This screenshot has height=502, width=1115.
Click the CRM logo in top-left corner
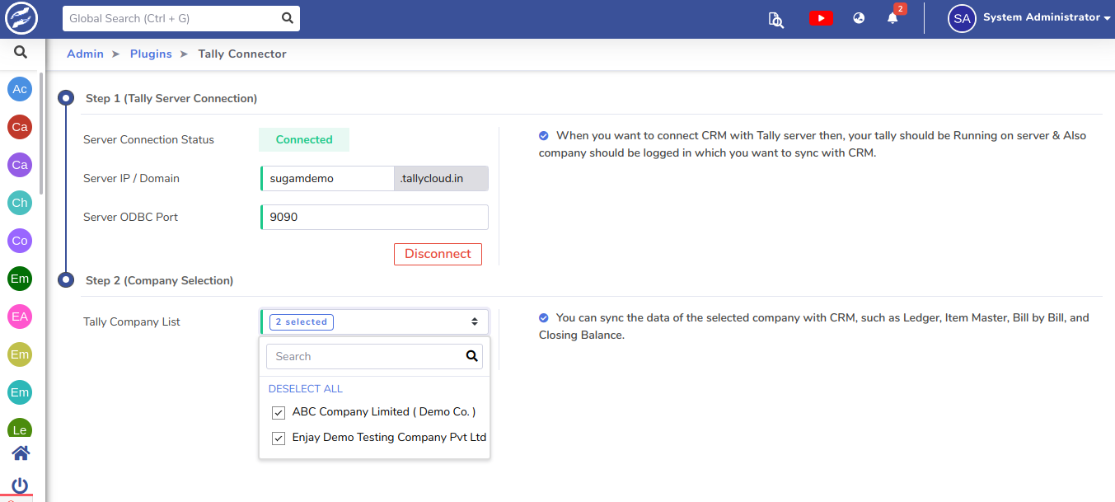(21, 18)
